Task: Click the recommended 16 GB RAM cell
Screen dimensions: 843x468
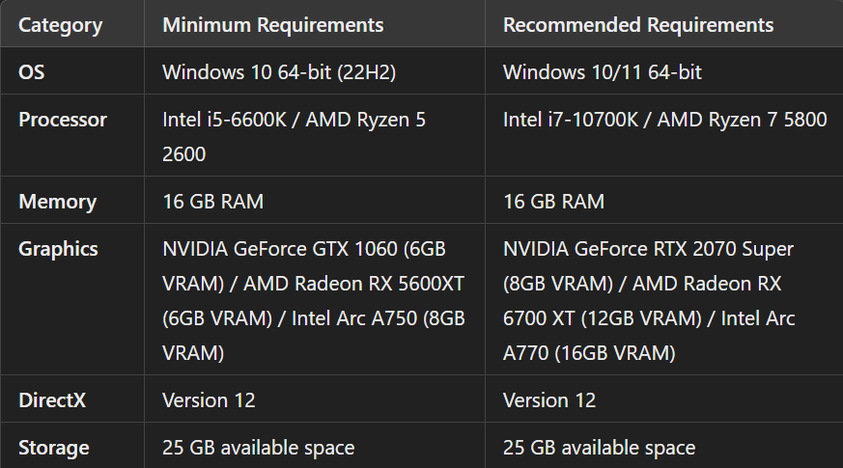Action: [x=553, y=202]
